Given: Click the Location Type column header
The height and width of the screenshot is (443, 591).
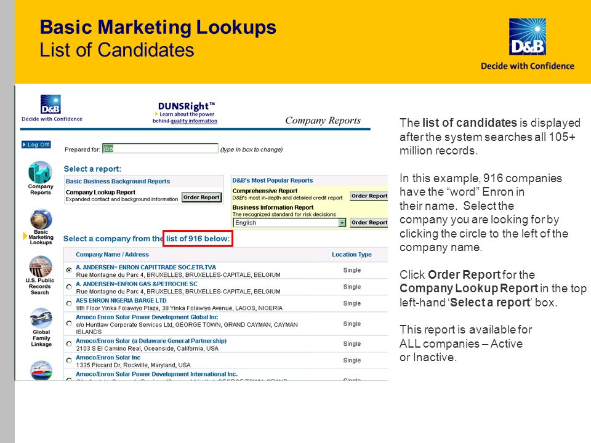Looking at the screenshot, I should click(x=352, y=255).
